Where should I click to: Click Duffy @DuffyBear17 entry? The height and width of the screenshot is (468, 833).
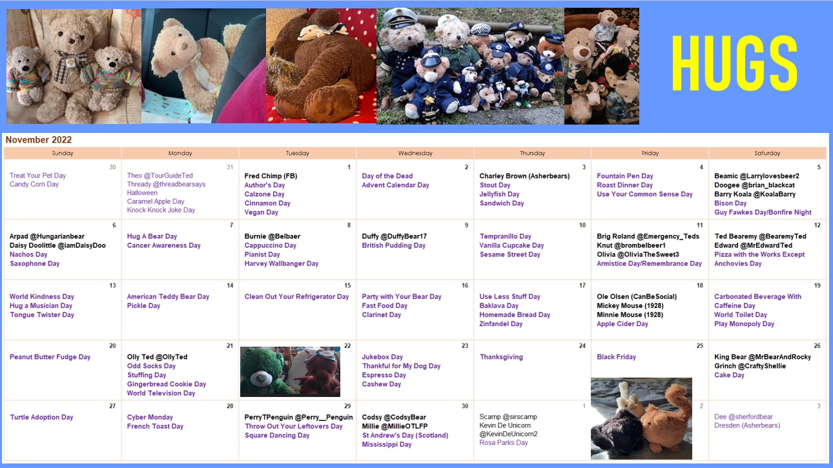point(394,236)
